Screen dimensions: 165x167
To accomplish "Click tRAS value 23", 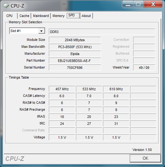I will click(116, 117).
